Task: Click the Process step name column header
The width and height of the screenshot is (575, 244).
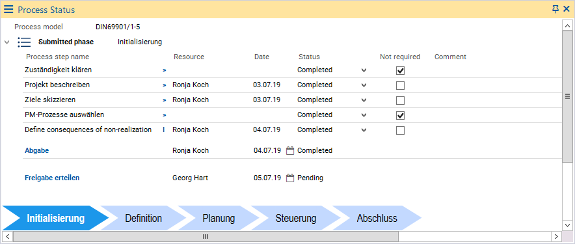Action: click(58, 57)
